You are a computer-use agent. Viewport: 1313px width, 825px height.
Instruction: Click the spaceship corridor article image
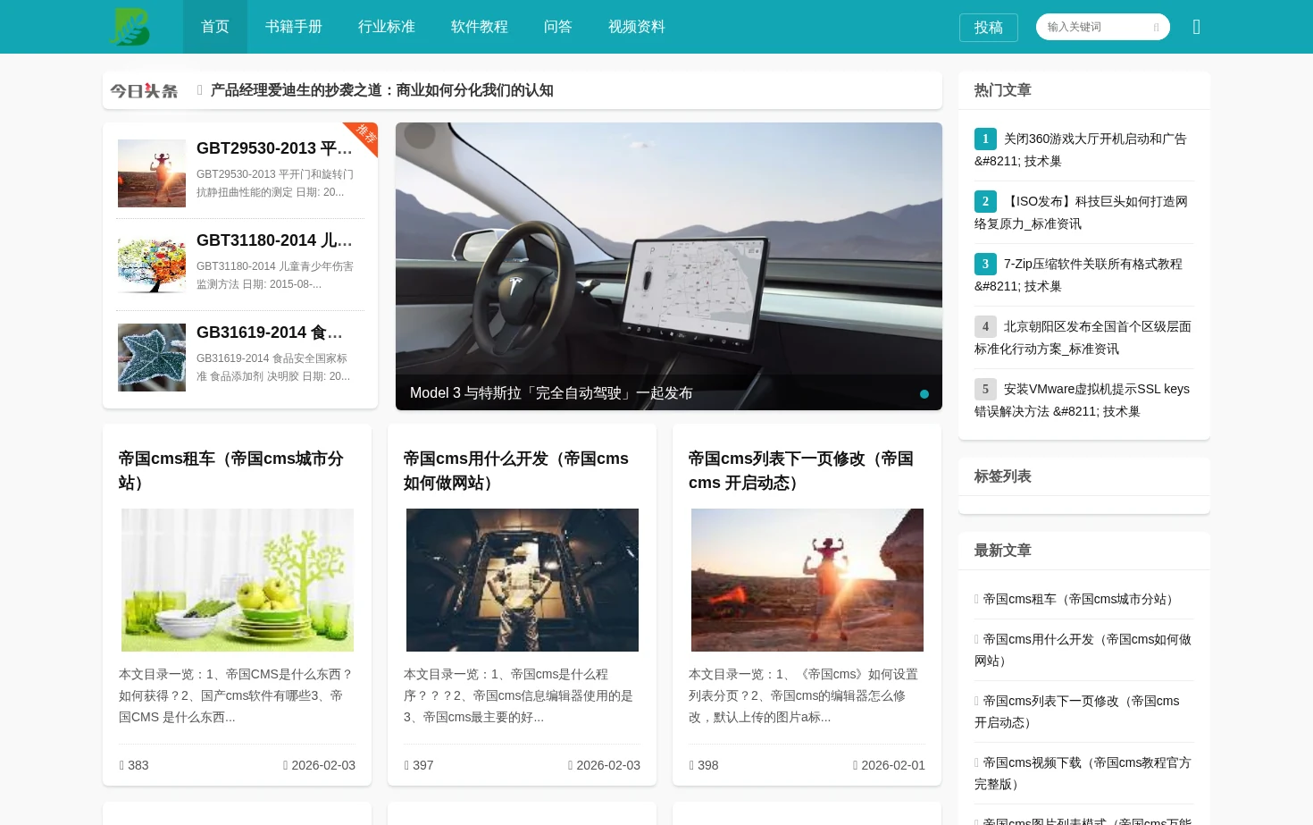(x=523, y=580)
